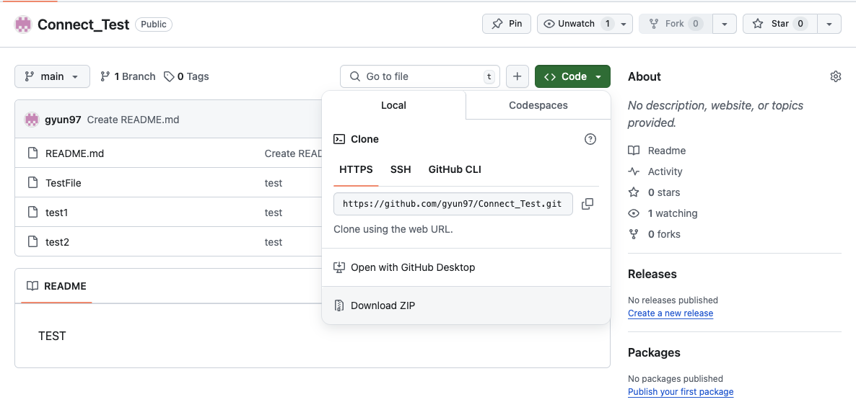Open the main branch selector
Image resolution: width=856 pixels, height=415 pixels.
click(x=53, y=76)
